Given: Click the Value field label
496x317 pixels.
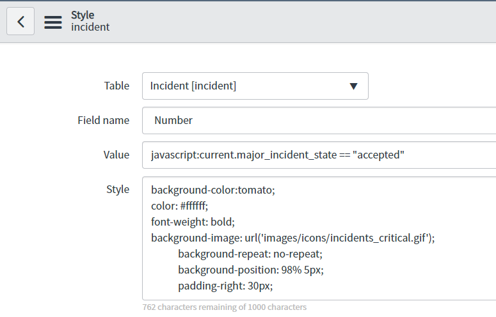Looking at the screenshot, I should click(116, 155).
